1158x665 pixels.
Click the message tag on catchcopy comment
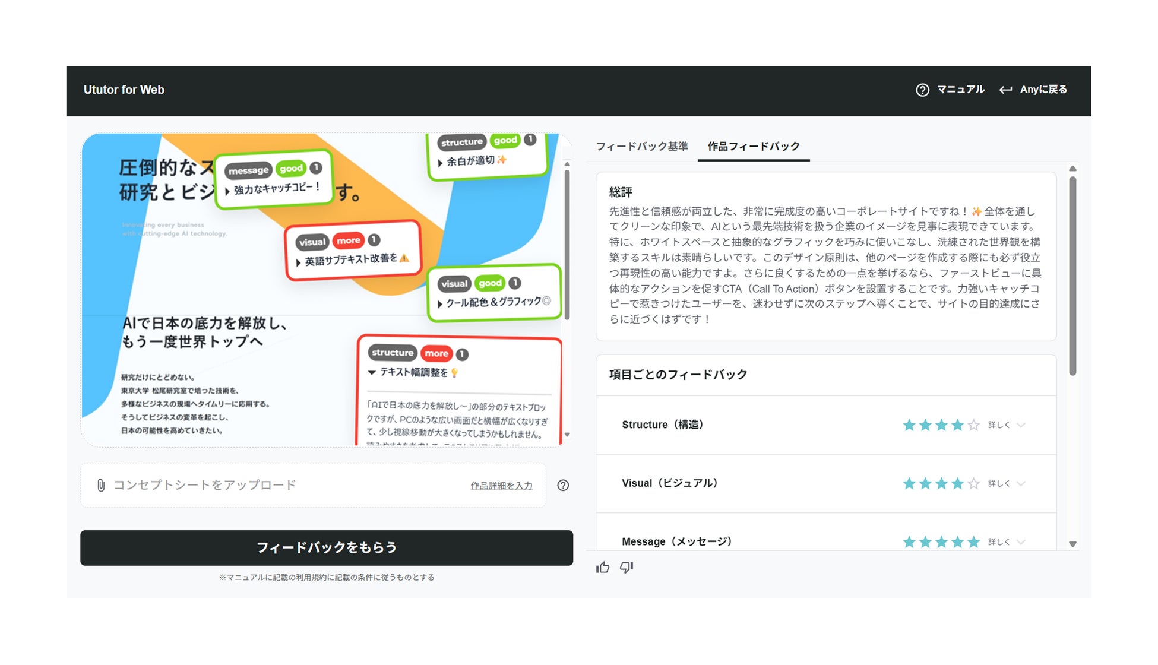click(249, 170)
